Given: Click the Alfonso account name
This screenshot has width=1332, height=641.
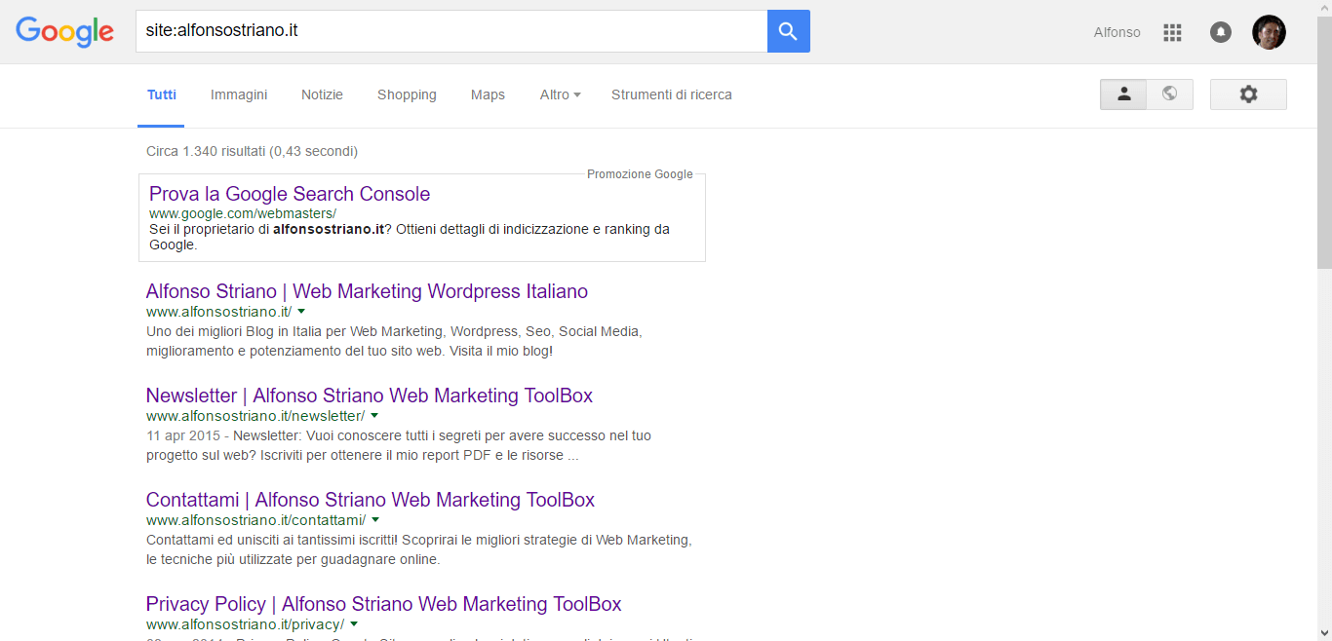Looking at the screenshot, I should (1117, 32).
